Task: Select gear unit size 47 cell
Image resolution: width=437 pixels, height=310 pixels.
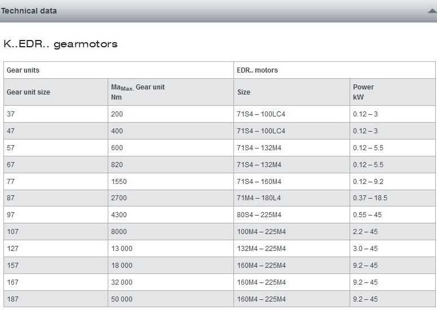Action: (56, 131)
